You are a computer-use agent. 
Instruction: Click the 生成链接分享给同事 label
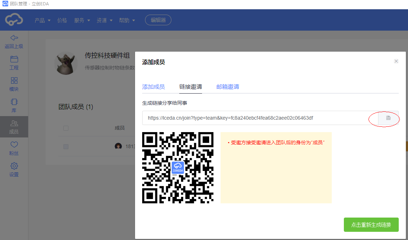pyautogui.click(x=165, y=103)
